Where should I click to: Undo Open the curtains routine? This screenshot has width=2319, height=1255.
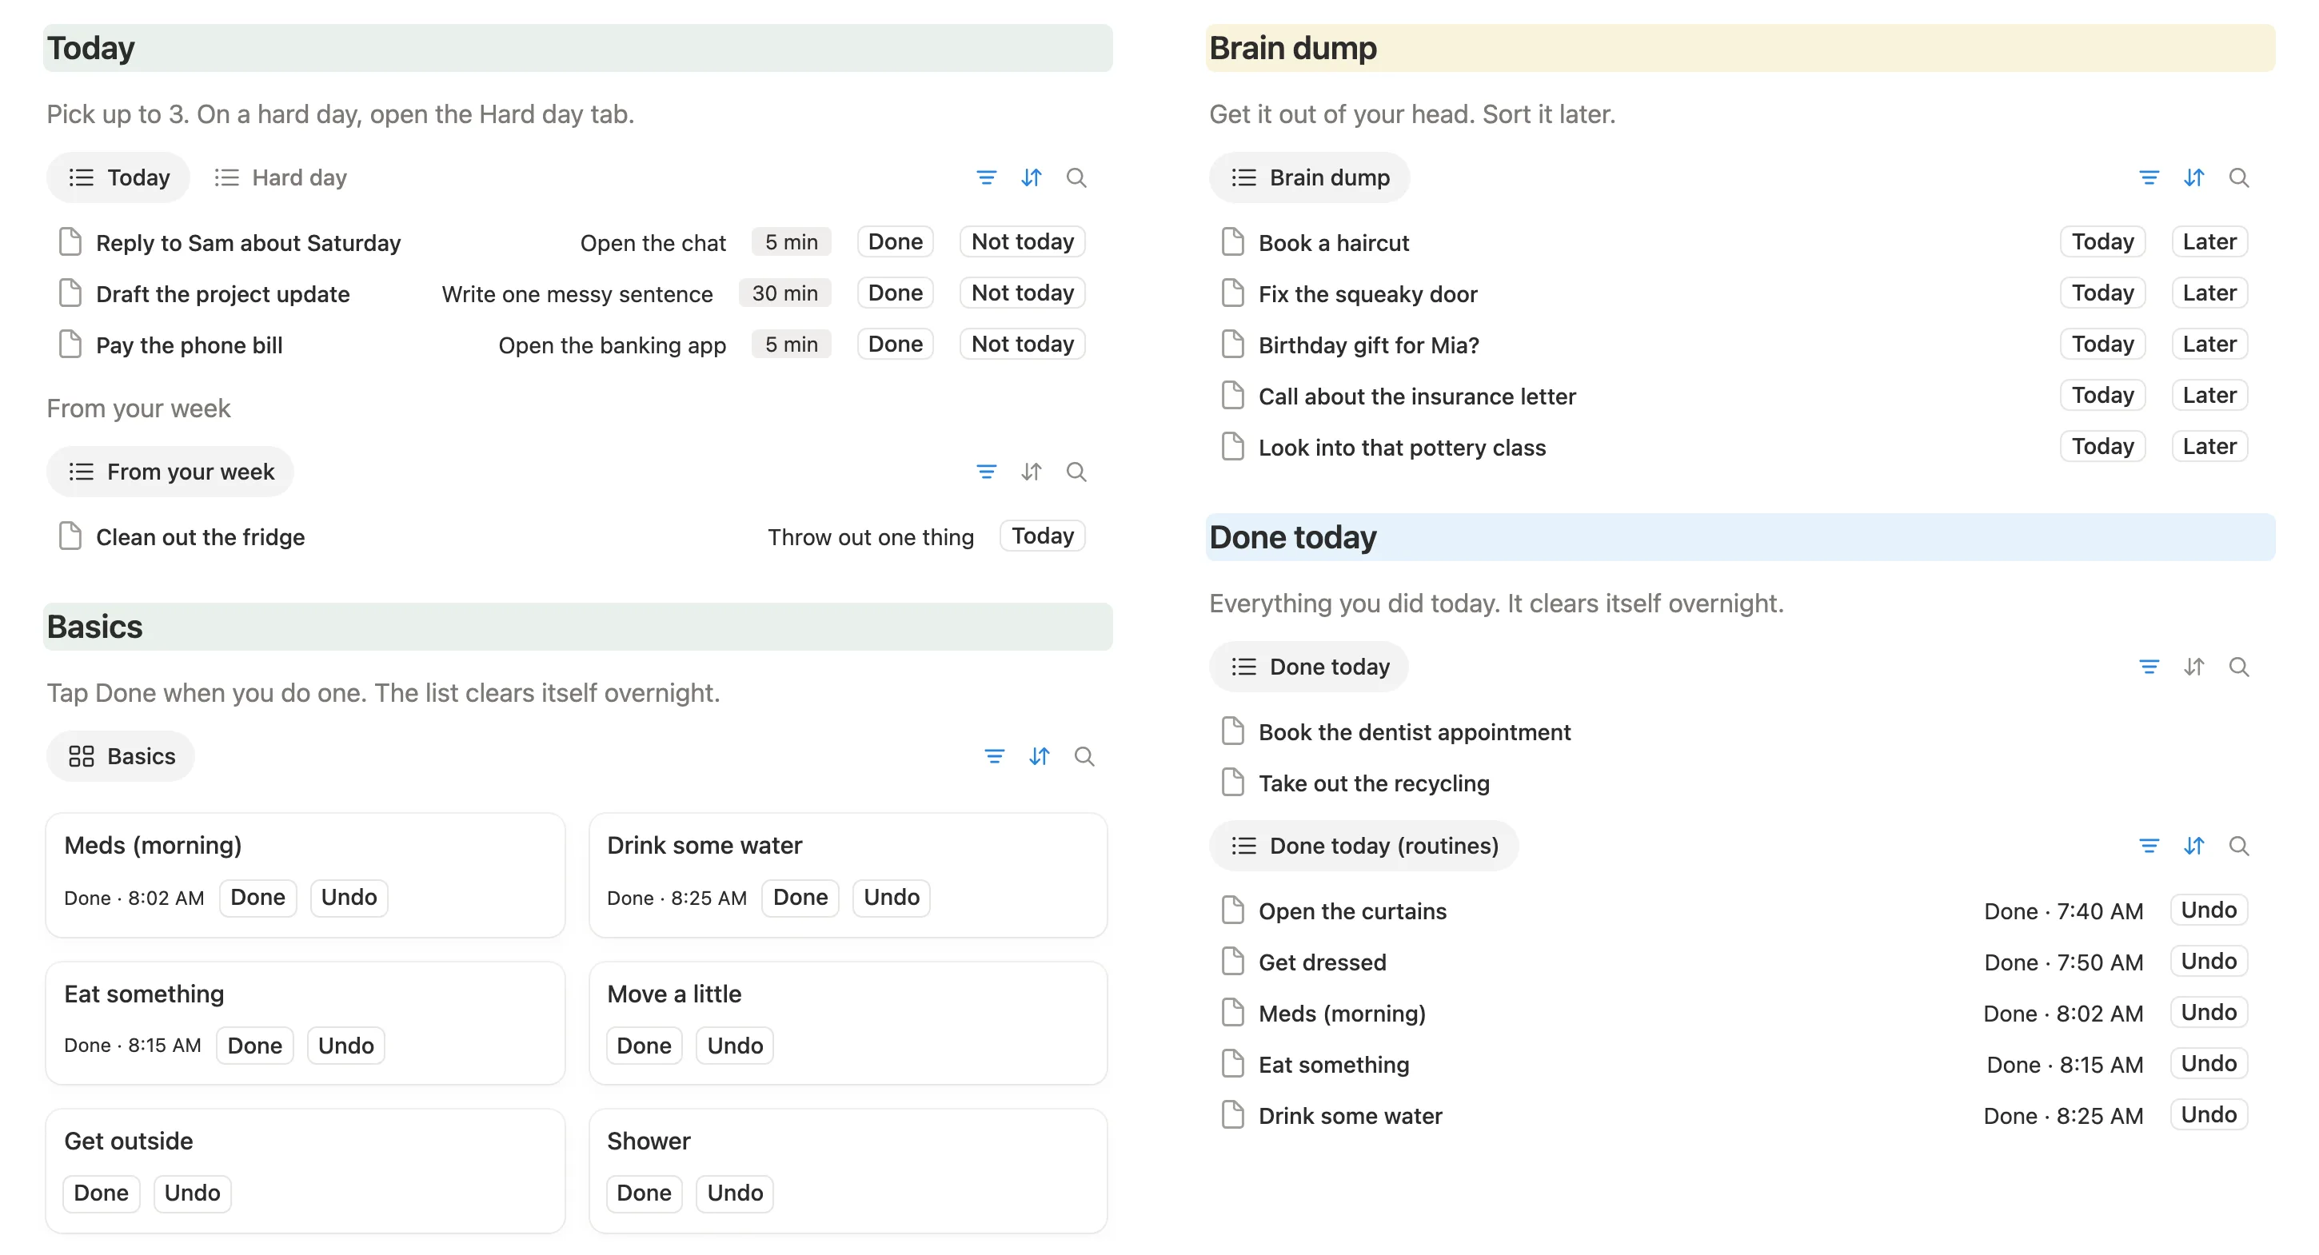(2209, 910)
